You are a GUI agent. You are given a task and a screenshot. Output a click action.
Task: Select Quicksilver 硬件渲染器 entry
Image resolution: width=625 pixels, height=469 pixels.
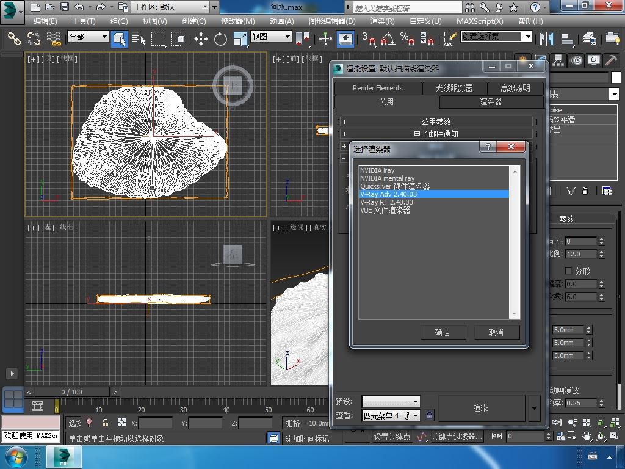434,186
